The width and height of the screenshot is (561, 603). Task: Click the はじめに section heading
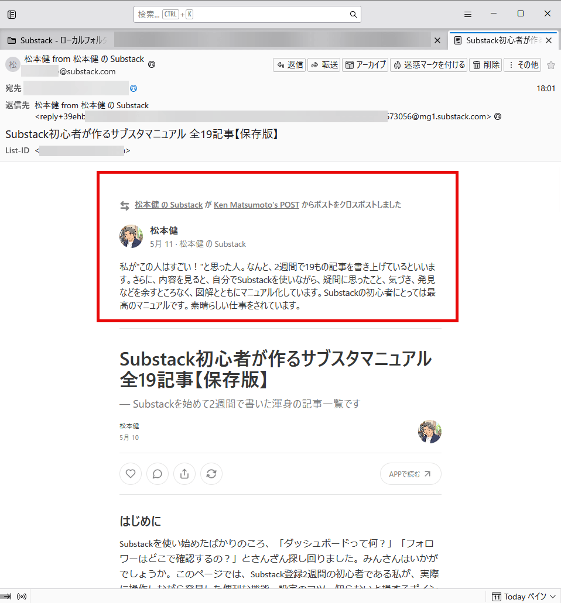140,521
